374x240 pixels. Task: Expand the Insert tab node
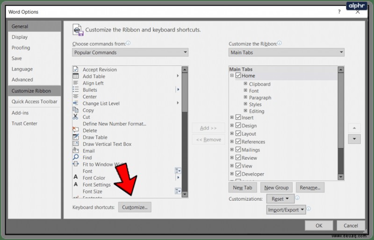click(x=231, y=117)
